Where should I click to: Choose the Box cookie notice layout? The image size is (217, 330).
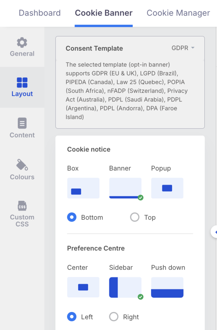pyautogui.click(x=83, y=188)
